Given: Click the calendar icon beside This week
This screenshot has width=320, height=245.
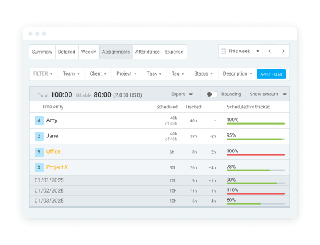Looking at the screenshot, I should tap(223, 51).
